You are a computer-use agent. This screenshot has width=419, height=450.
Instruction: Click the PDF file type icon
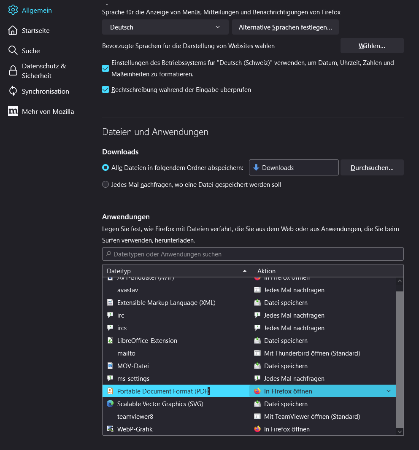[x=110, y=391]
